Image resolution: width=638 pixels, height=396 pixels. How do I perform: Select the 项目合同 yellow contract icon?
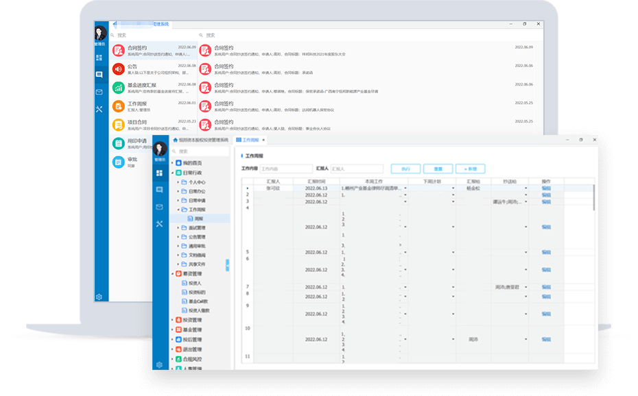pos(118,125)
